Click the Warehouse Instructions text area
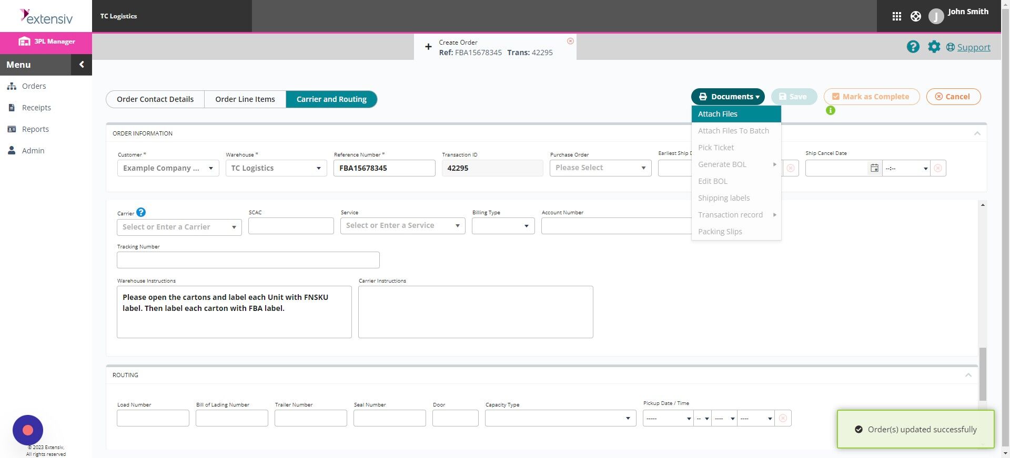Viewport: 1010px width, 458px height. click(234, 312)
